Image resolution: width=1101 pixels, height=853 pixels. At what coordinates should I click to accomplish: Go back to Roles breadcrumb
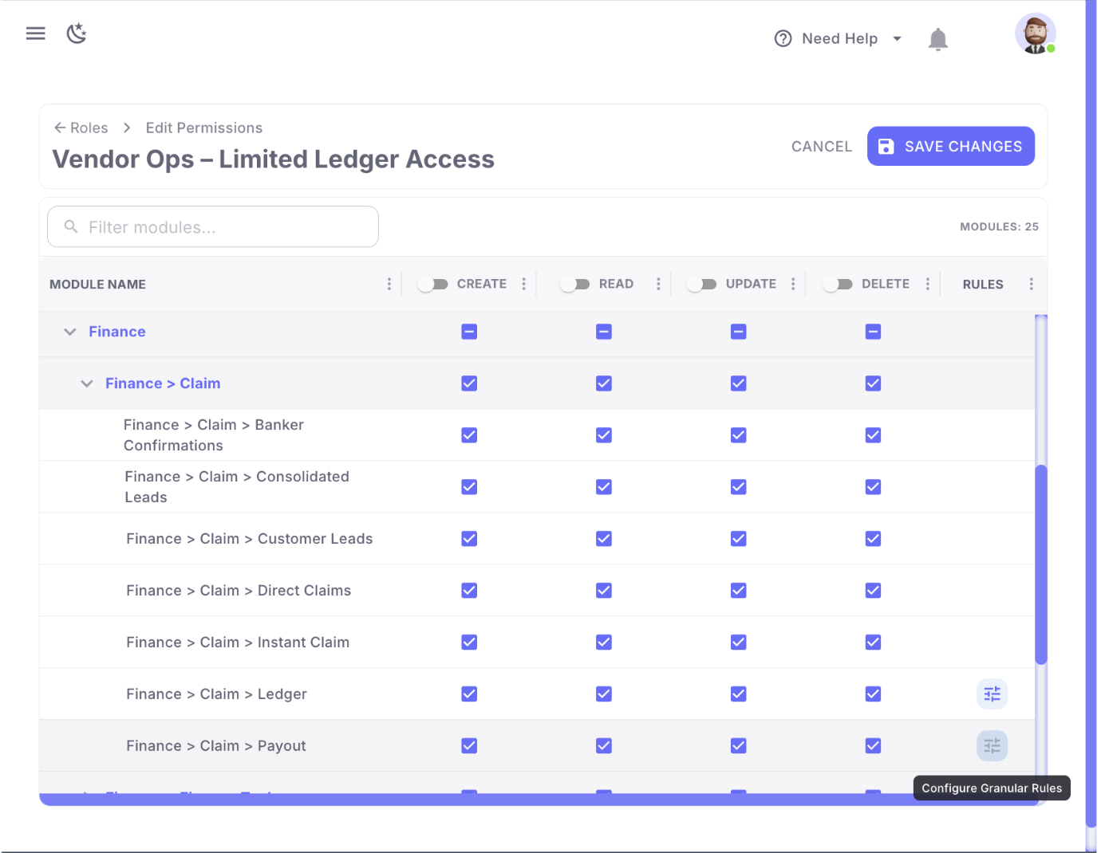coord(81,128)
